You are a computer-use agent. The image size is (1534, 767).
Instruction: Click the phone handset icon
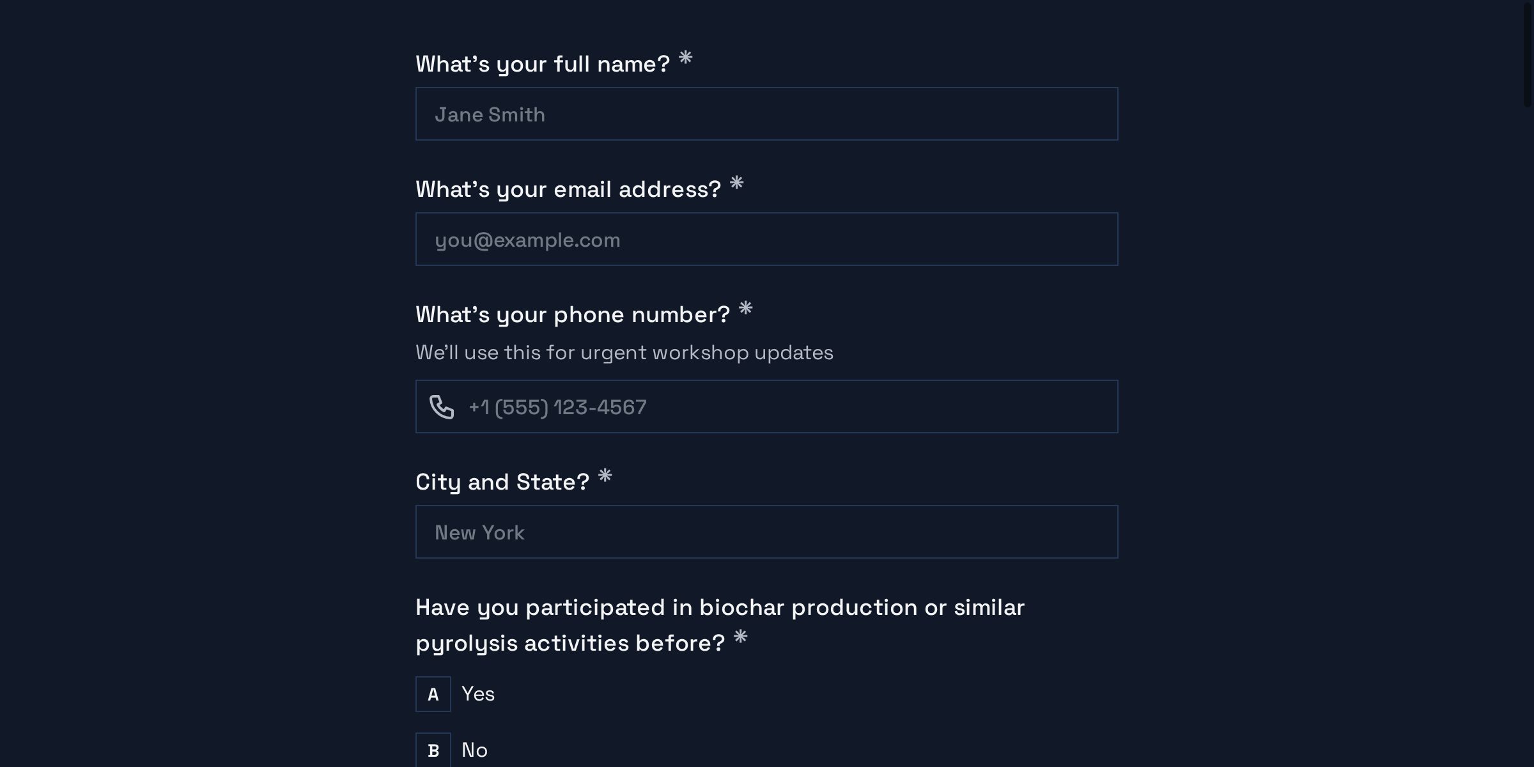[442, 407]
